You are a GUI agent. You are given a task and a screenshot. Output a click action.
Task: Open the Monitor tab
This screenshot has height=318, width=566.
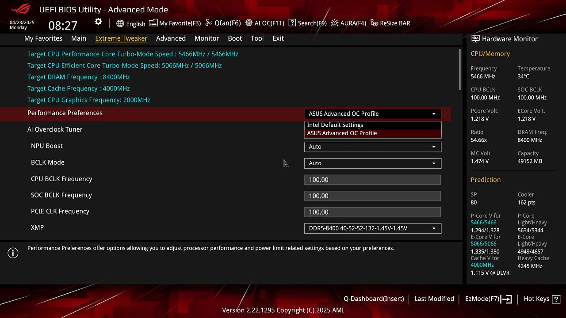[x=207, y=38]
